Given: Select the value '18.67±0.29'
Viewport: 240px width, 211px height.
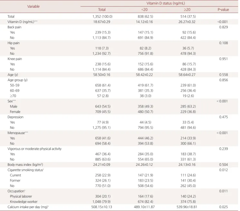Looking at the screenshot, I should click(102, 22).
